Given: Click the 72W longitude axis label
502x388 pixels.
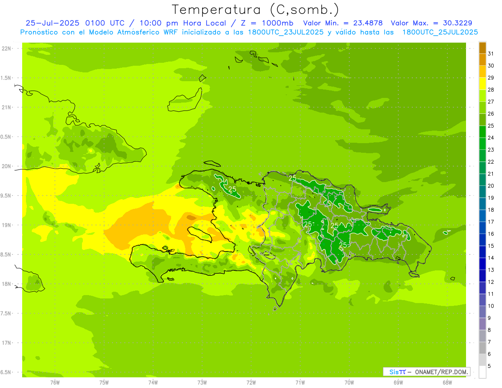Looking at the screenshot, I should coord(251,383).
